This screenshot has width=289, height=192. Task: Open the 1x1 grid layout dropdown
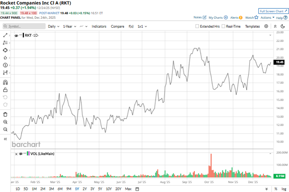pyautogui.click(x=142, y=26)
